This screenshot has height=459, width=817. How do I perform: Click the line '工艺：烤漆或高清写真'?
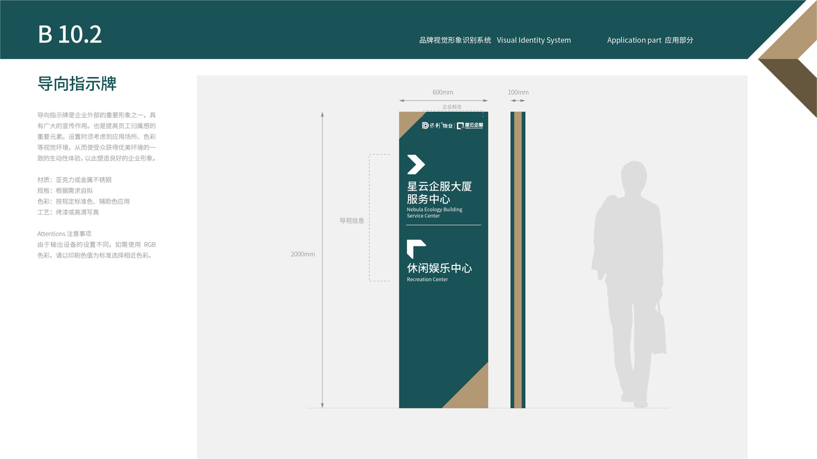coord(68,212)
